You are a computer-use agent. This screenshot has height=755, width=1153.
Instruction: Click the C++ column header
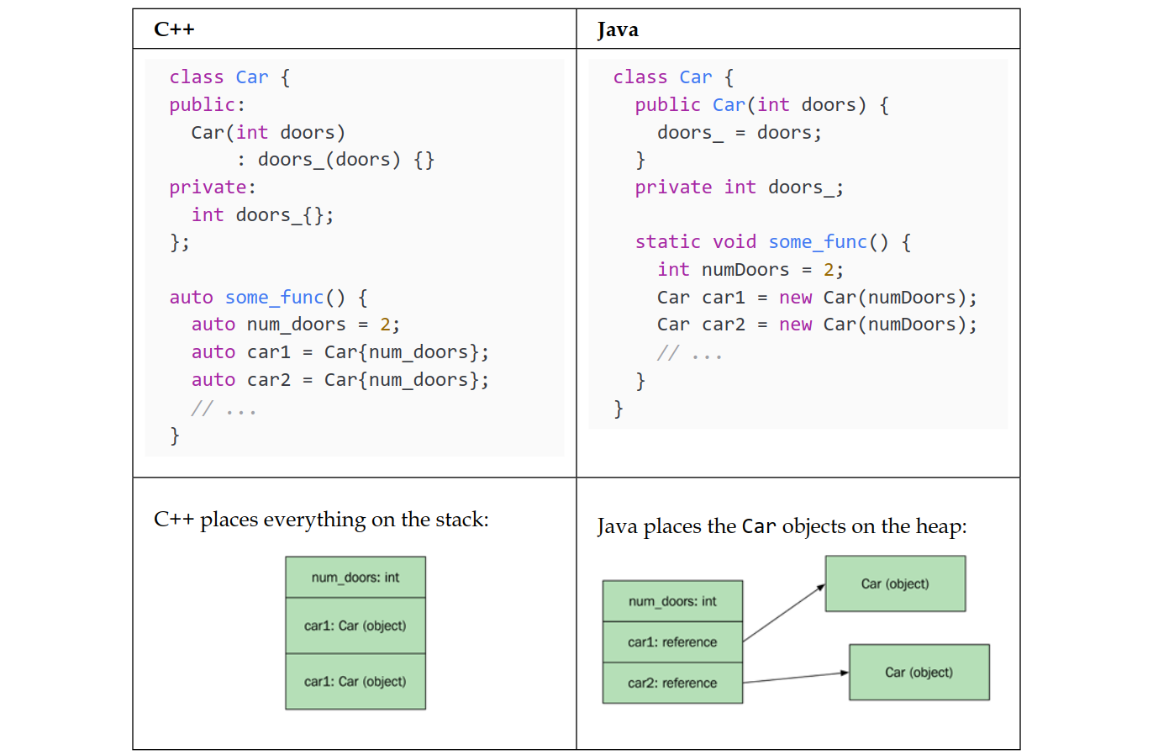[x=174, y=29]
